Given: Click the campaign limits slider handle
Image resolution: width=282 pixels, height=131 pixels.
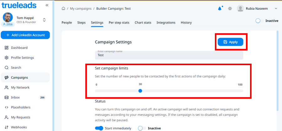Looking at the screenshot, I should point(140,91).
